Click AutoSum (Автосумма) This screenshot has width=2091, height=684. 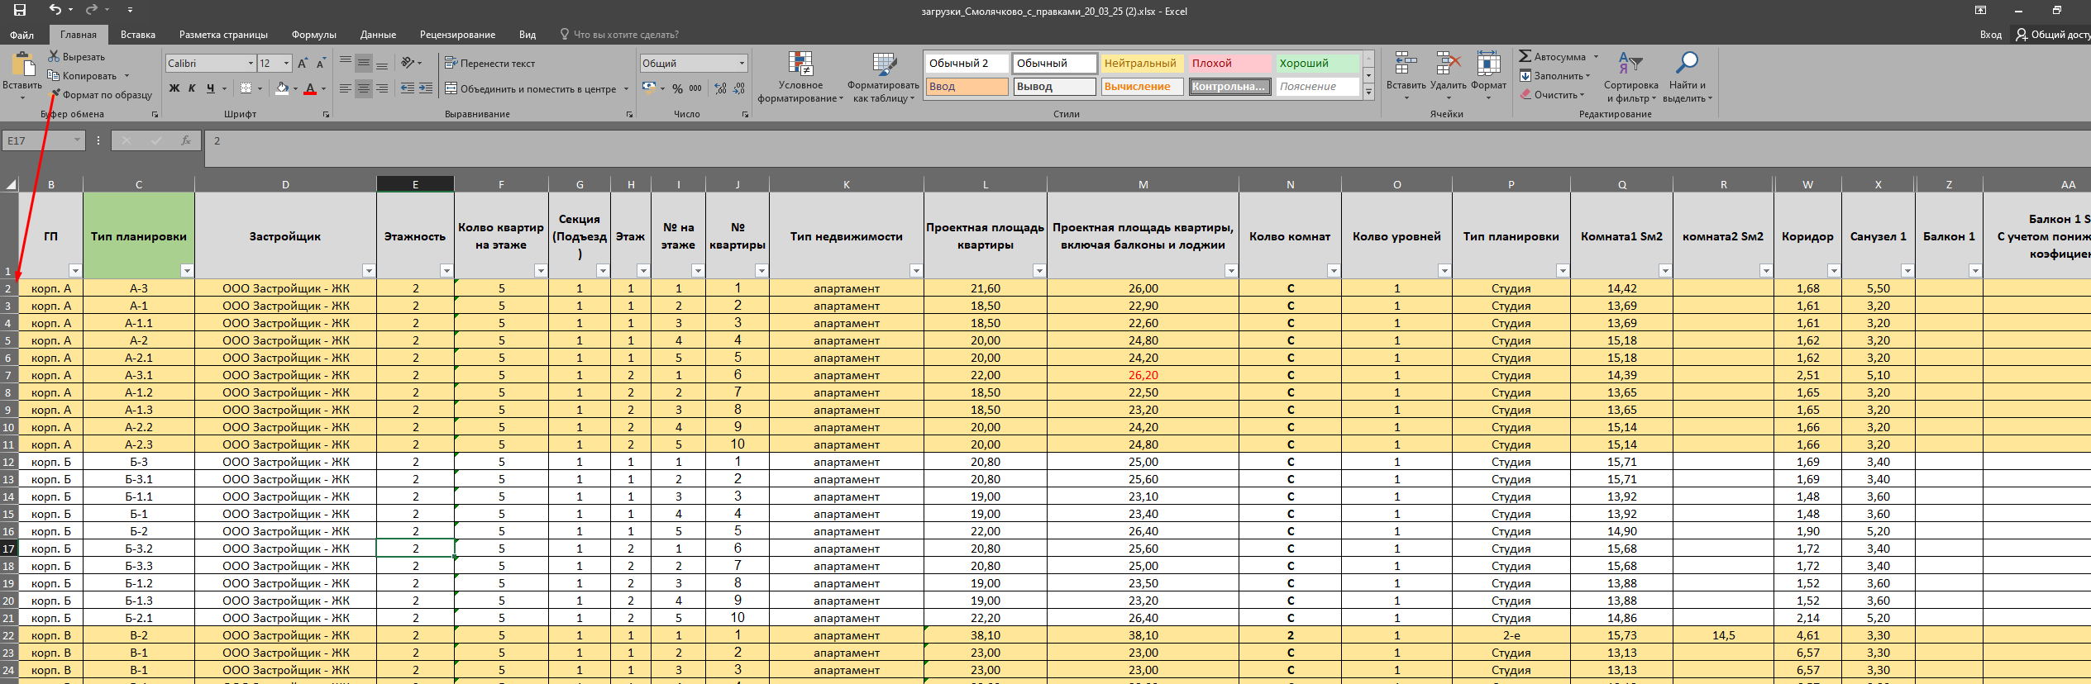tap(1552, 57)
